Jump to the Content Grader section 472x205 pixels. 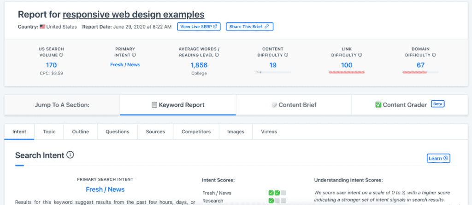(410, 105)
